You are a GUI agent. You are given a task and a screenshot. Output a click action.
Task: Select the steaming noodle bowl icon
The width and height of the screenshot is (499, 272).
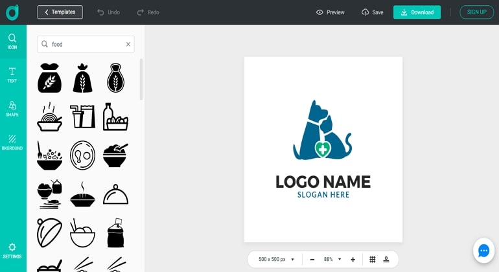point(49,117)
